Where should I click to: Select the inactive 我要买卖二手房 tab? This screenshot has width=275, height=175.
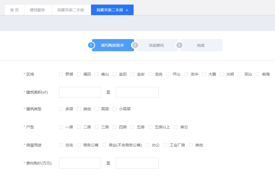70,10
